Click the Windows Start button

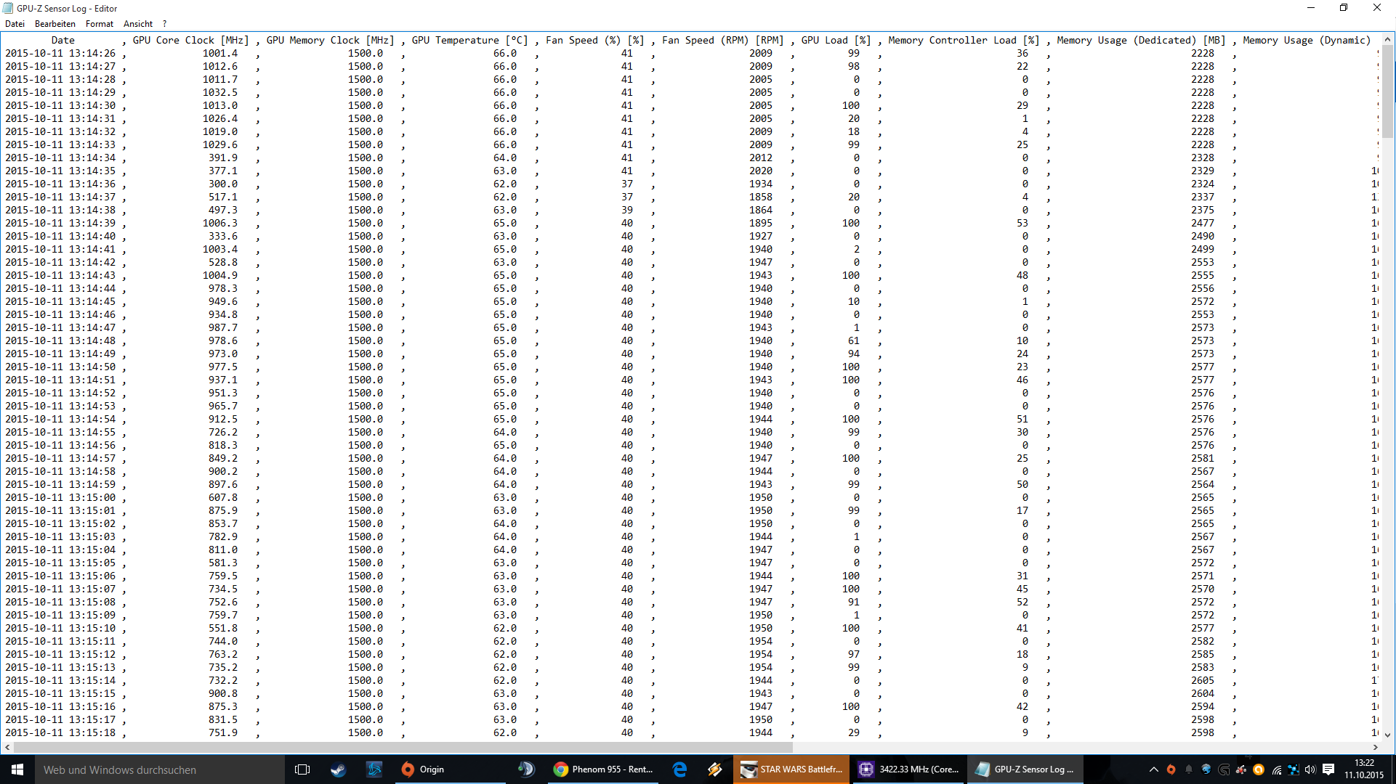17,769
